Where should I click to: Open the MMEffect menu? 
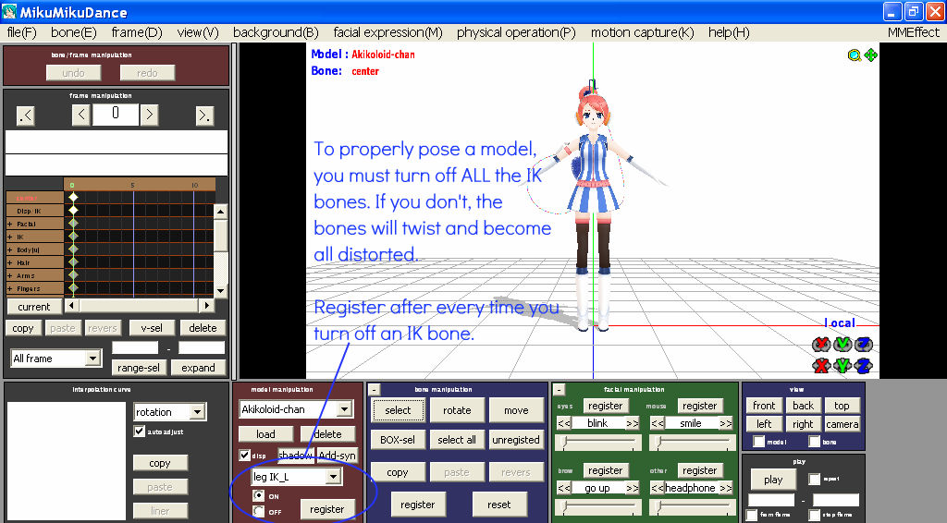(913, 32)
